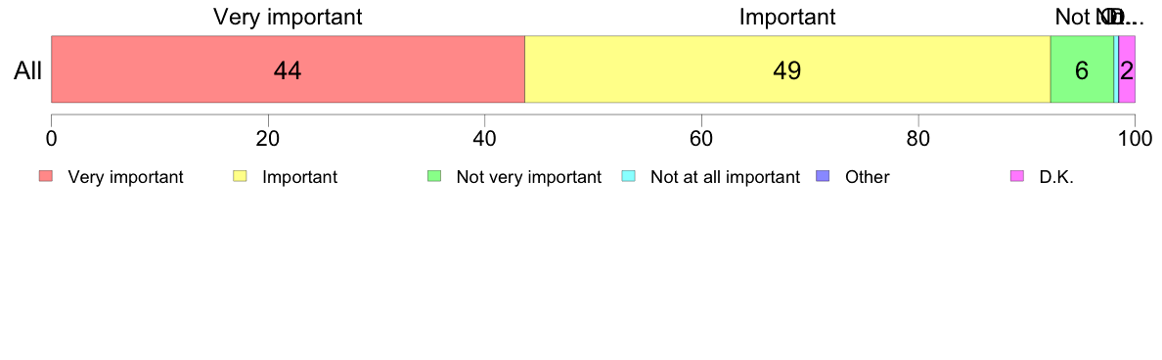
Task: Select the red bar segment showing 44
Action: coord(288,68)
